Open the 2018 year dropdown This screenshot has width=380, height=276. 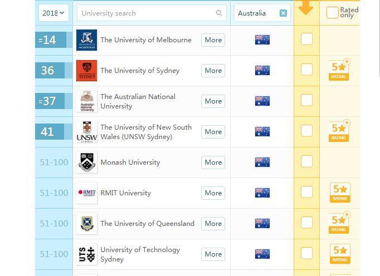click(53, 13)
